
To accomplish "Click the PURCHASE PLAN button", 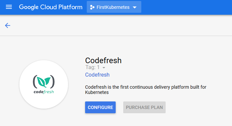I will [x=144, y=107].
